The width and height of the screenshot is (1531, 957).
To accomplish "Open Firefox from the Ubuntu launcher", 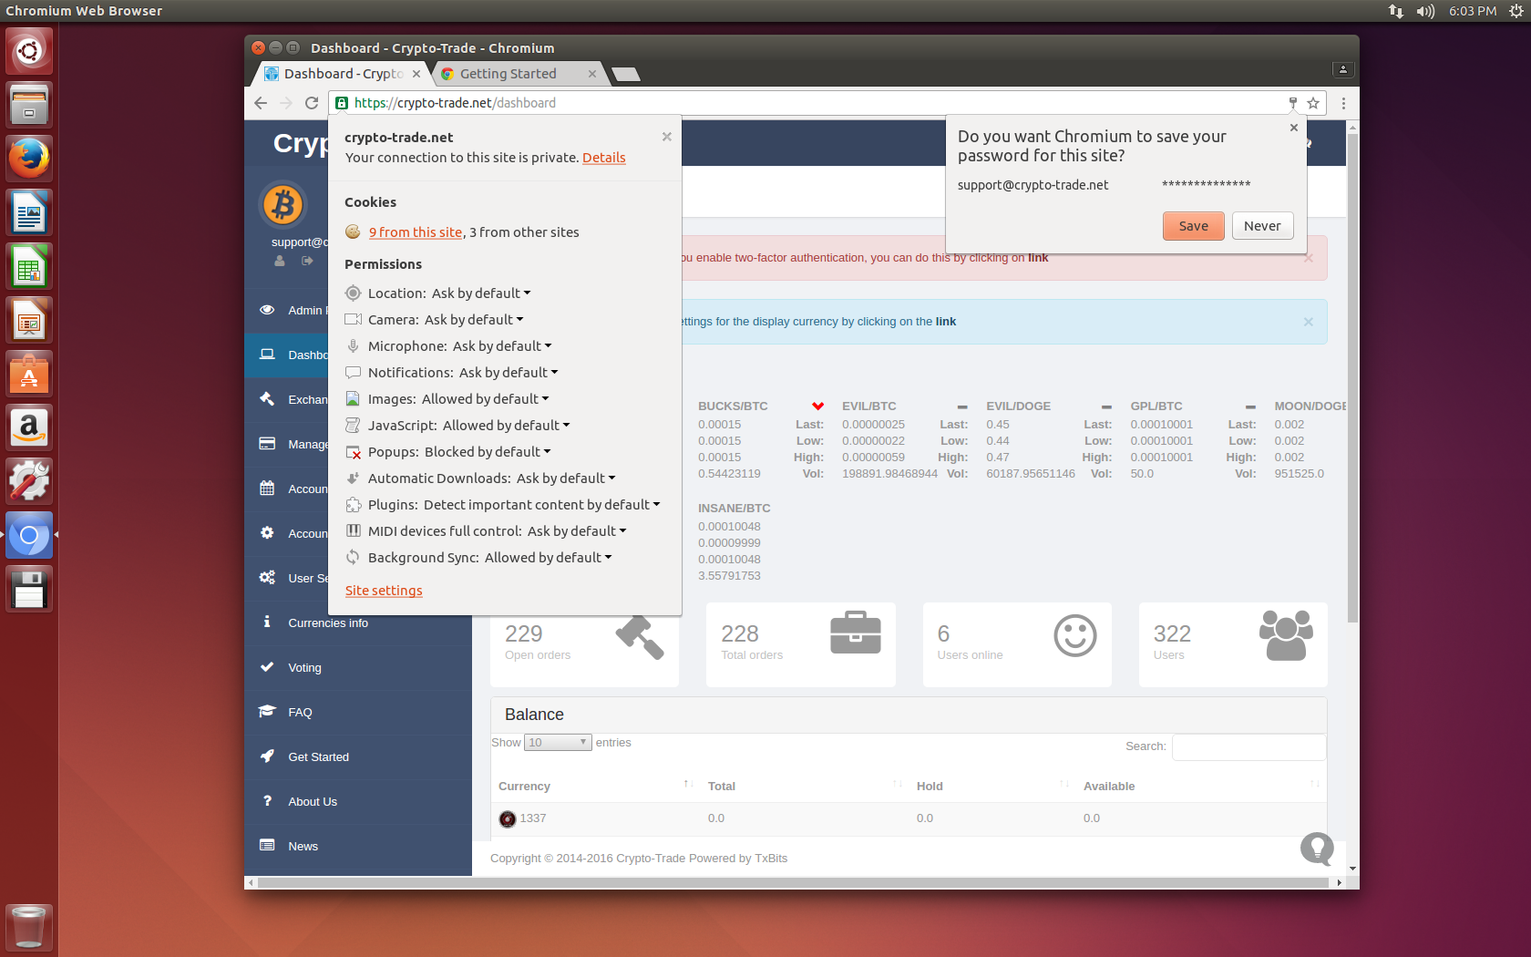I will 29,159.
